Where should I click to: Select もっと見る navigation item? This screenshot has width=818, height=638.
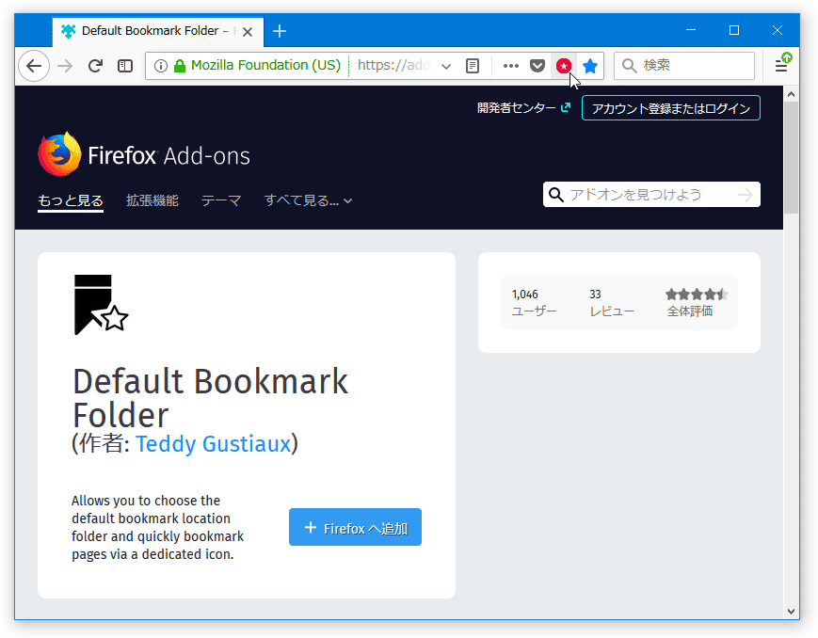(x=71, y=200)
